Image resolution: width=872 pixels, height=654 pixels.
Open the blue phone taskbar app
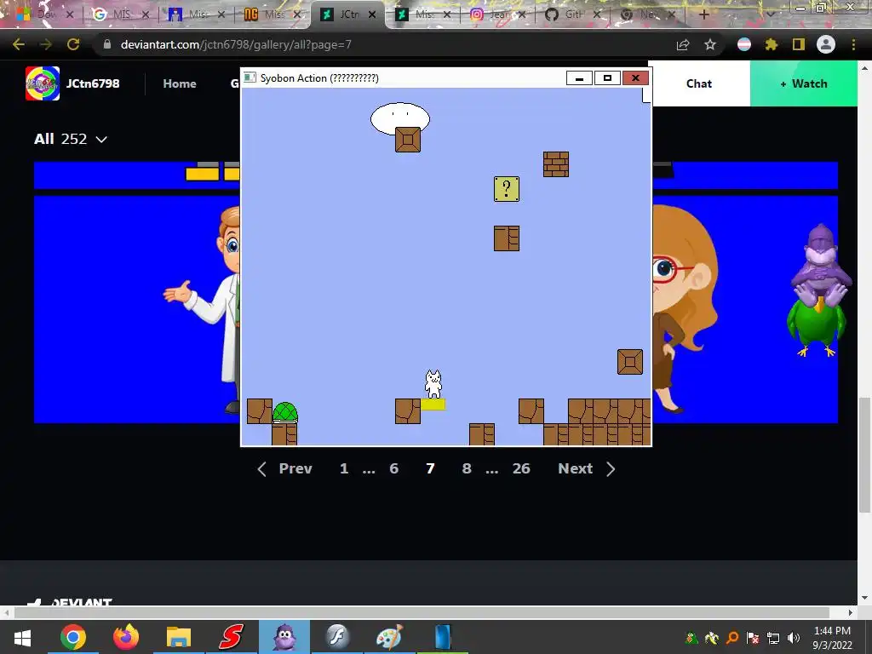(443, 637)
